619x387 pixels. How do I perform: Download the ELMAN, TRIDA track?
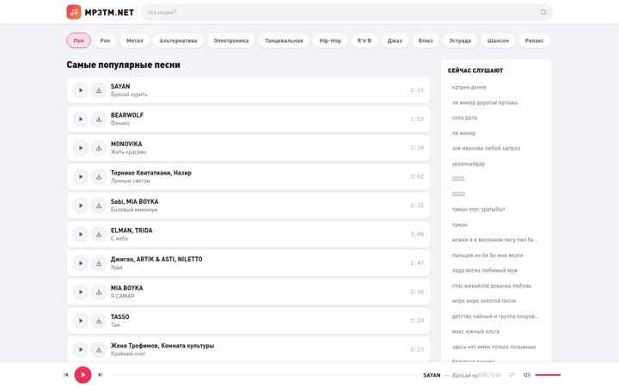coord(99,235)
